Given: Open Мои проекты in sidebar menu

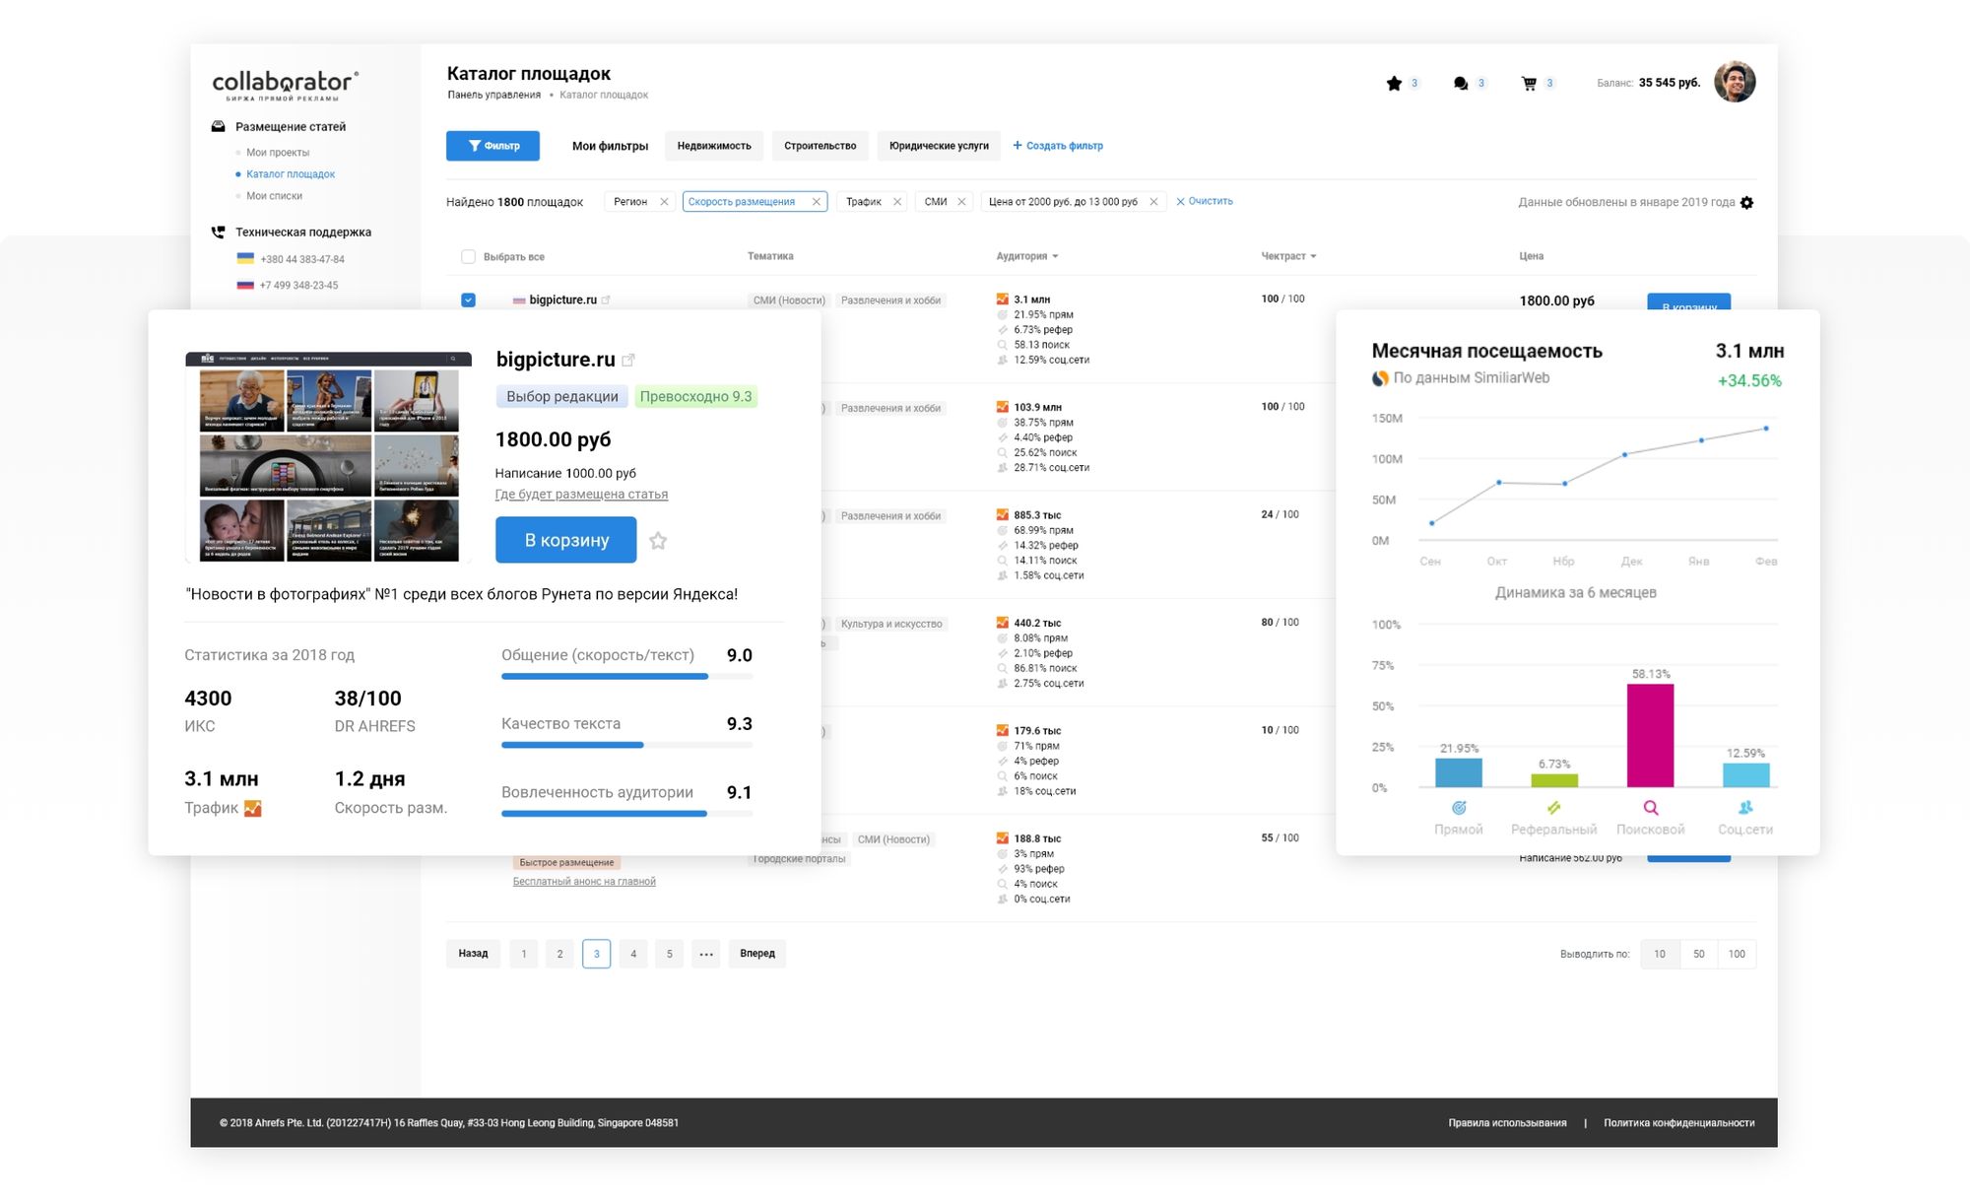Looking at the screenshot, I should 278,153.
